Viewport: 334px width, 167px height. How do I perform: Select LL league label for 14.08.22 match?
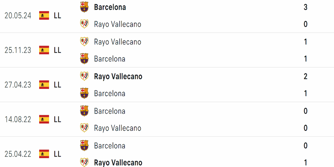[x=58, y=119]
